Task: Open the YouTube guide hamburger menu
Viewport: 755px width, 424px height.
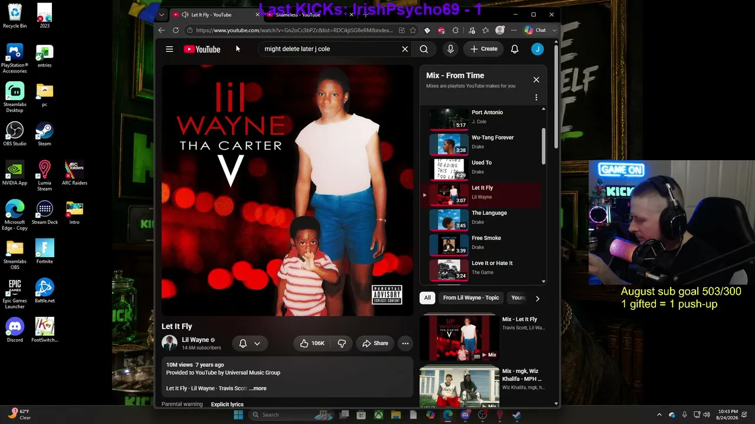Action: click(x=169, y=49)
